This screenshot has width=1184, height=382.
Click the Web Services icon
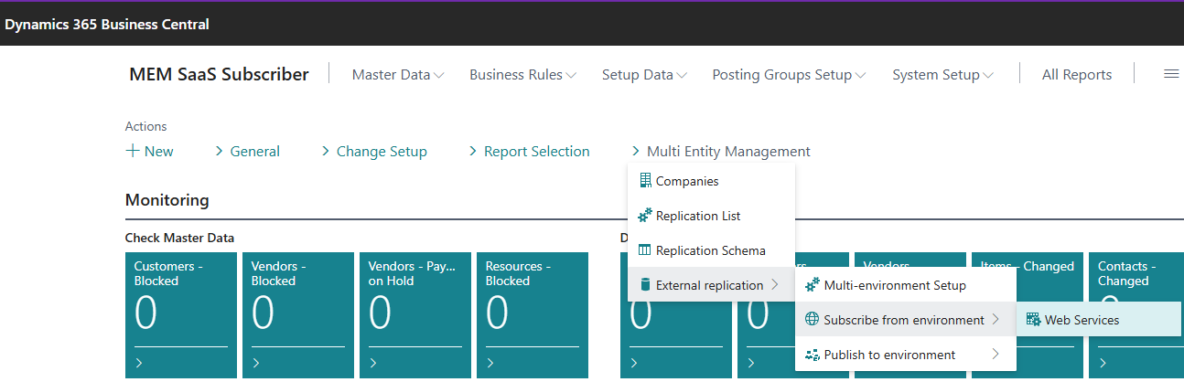click(x=1033, y=320)
